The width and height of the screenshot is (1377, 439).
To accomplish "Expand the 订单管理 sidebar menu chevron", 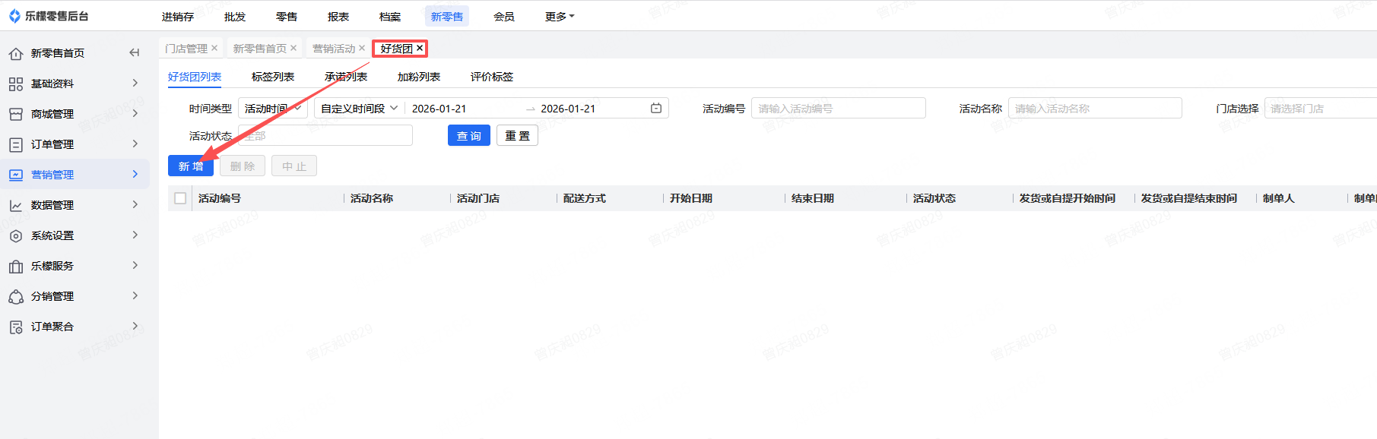I will click(x=135, y=144).
